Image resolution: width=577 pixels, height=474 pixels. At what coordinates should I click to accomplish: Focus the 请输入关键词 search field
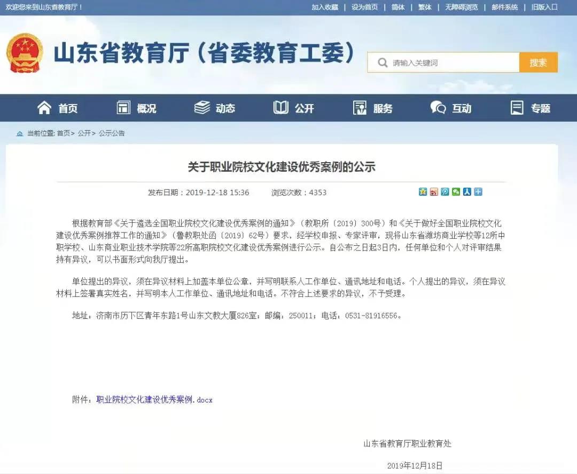point(449,63)
